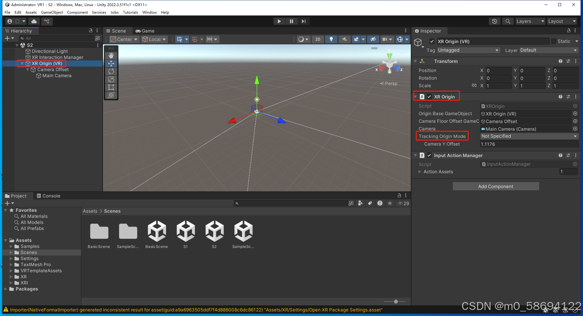The height and width of the screenshot is (316, 583).
Task: Disable the XR Origin component checkbox
Action: point(429,97)
